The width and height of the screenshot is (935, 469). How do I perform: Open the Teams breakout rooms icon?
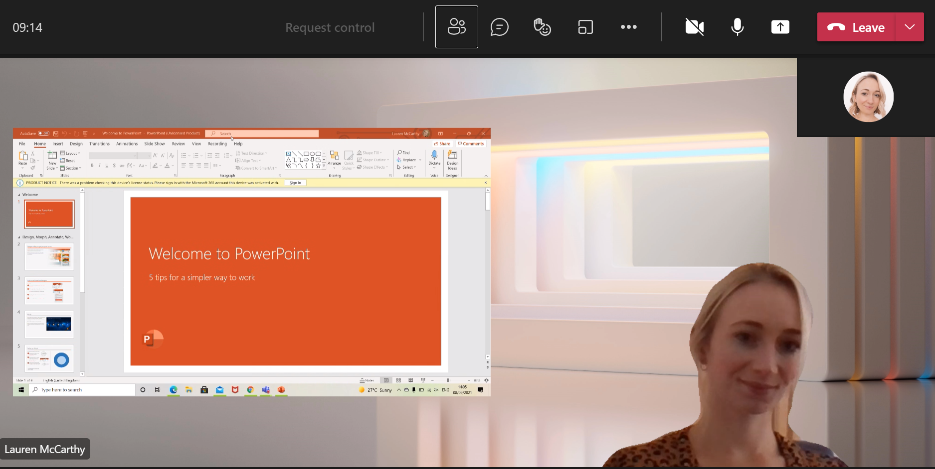coord(585,27)
